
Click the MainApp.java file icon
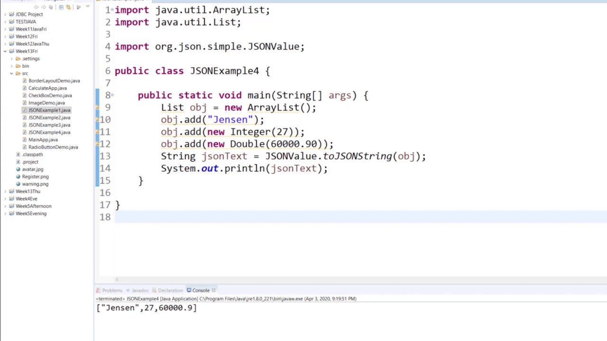(25, 140)
